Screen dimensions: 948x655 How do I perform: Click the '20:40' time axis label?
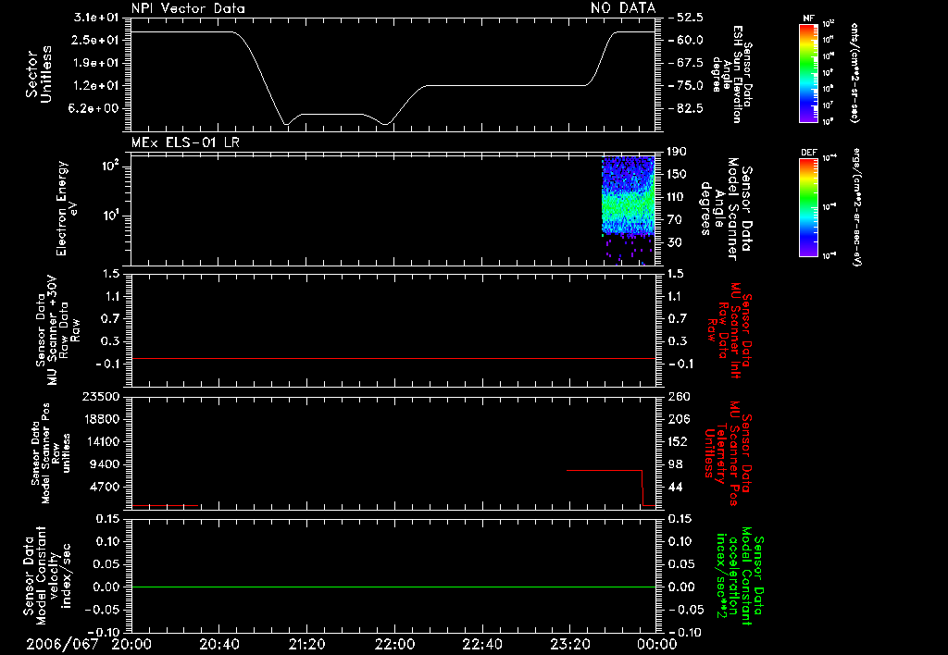coord(219,644)
